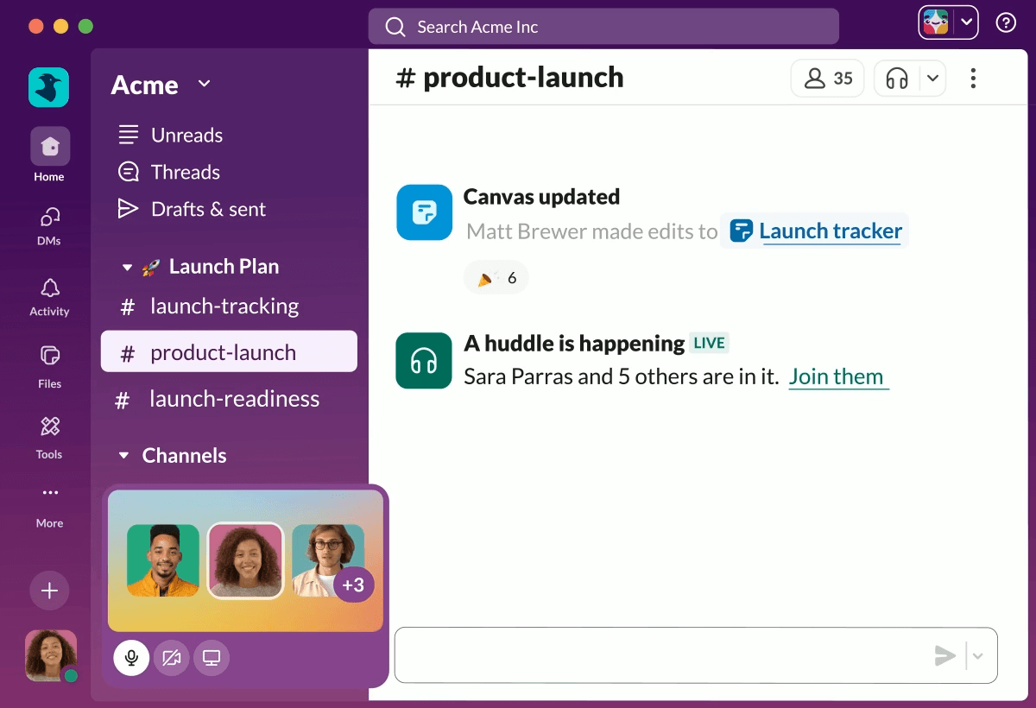Screen dimensions: 1036x708
Task: Mute the huddle microphone
Action: 131,658
